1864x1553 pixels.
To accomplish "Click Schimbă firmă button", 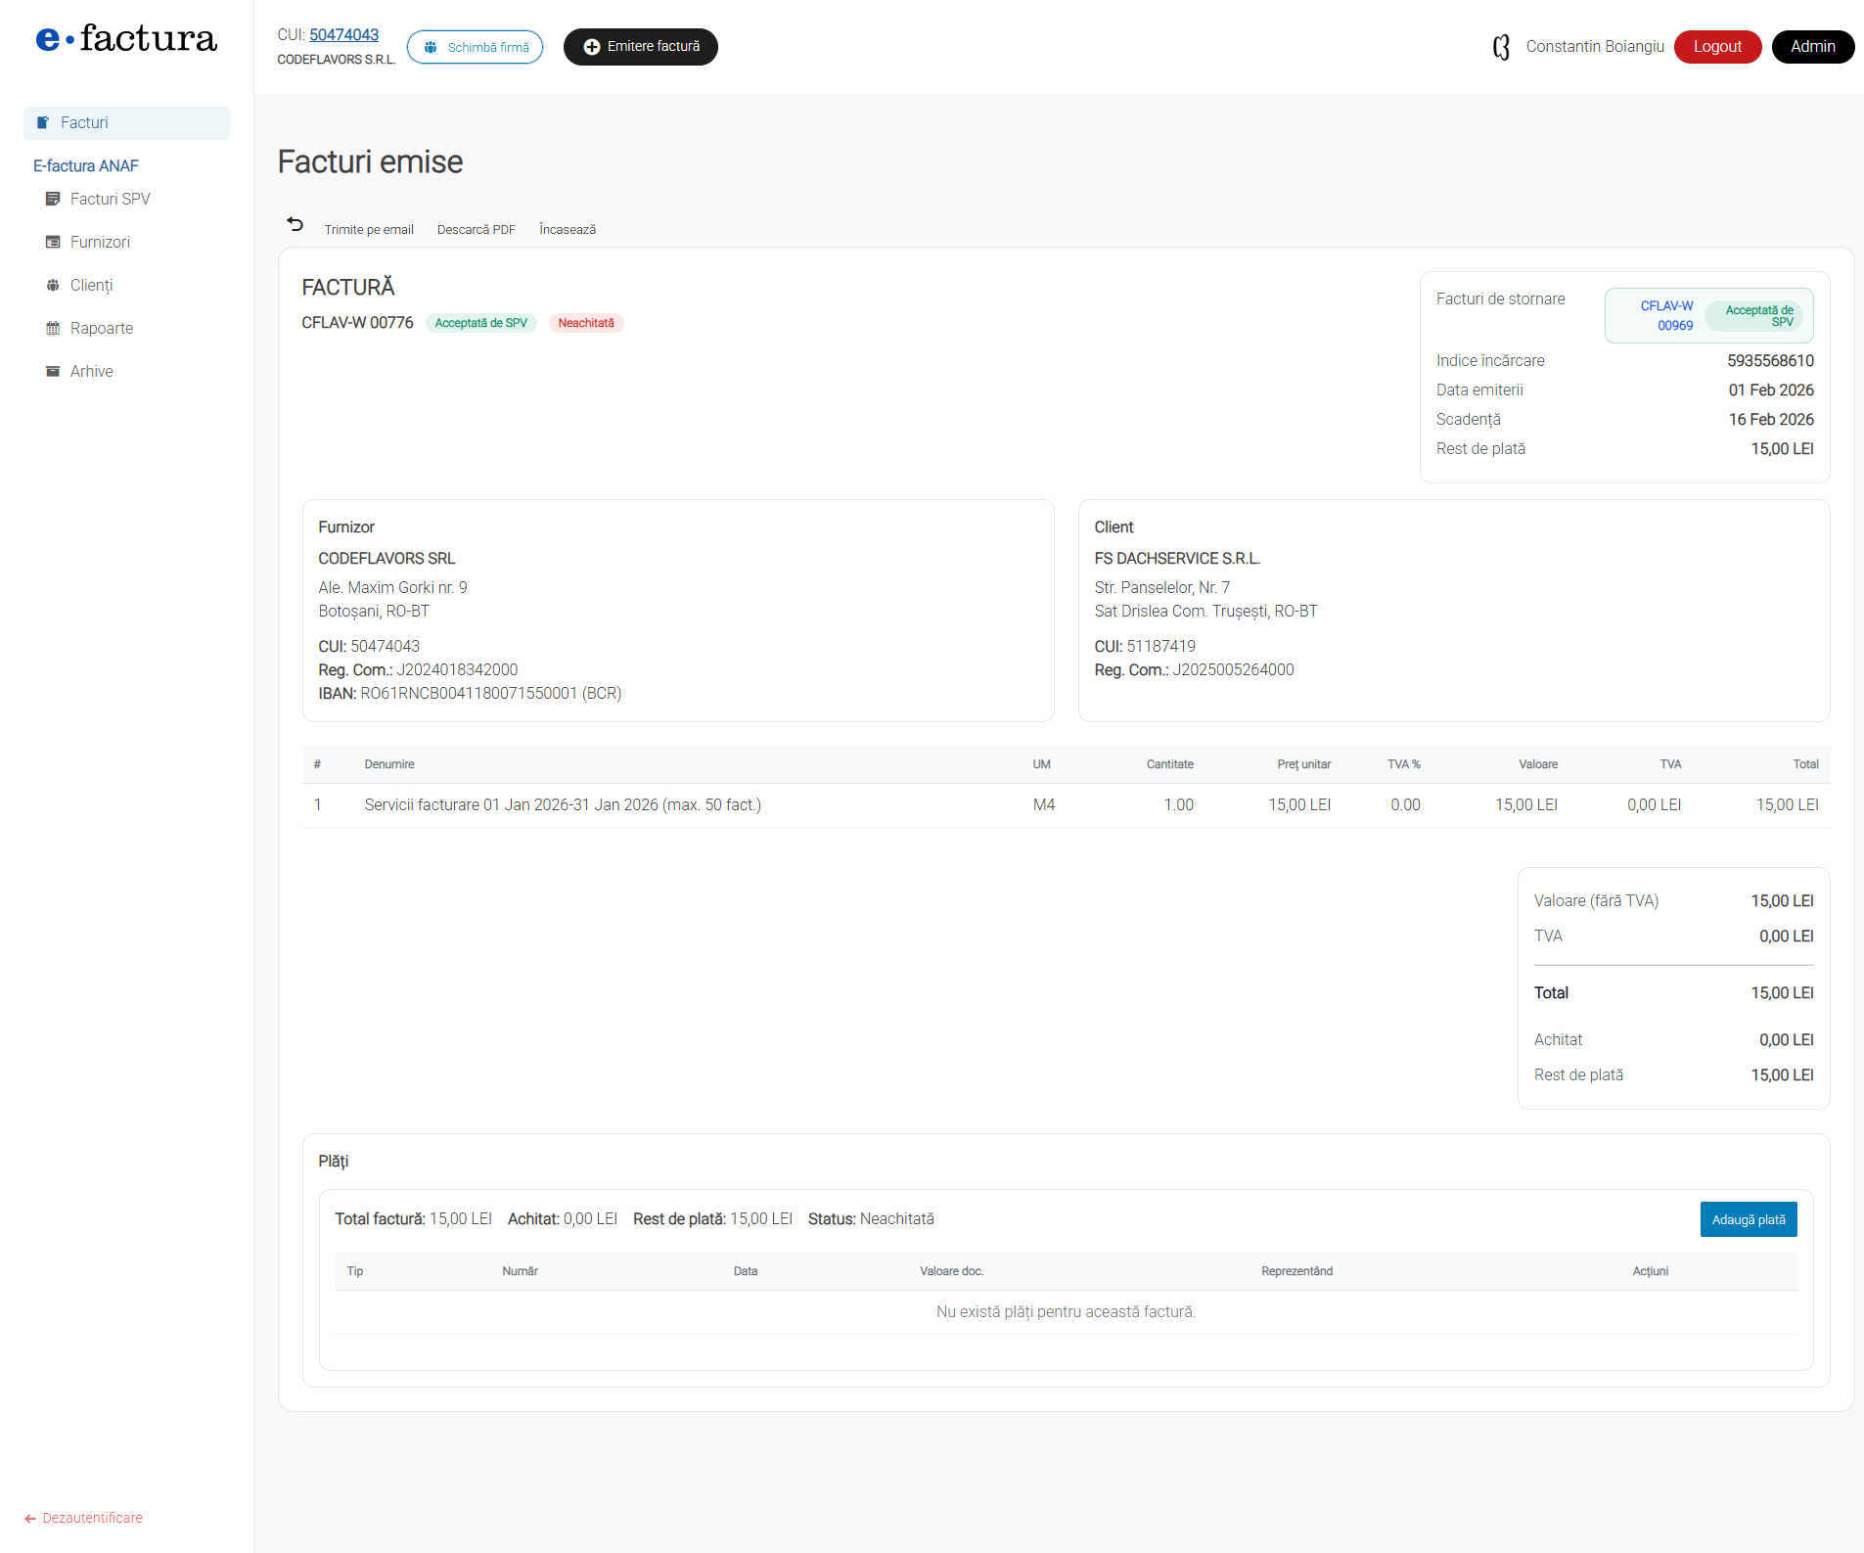I will click(x=476, y=47).
